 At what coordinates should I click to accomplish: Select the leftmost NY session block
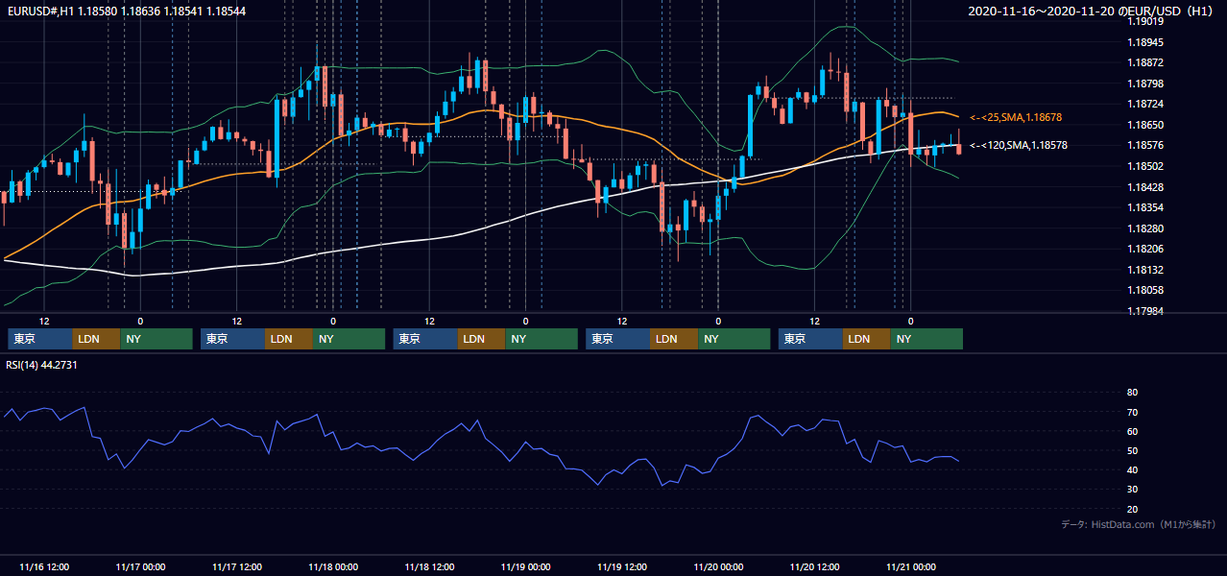click(156, 339)
